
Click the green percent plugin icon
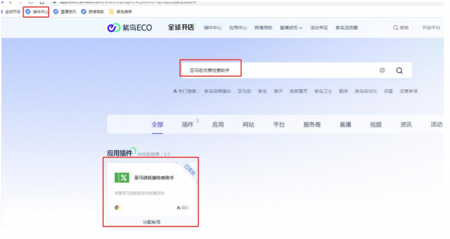pyautogui.click(x=122, y=178)
